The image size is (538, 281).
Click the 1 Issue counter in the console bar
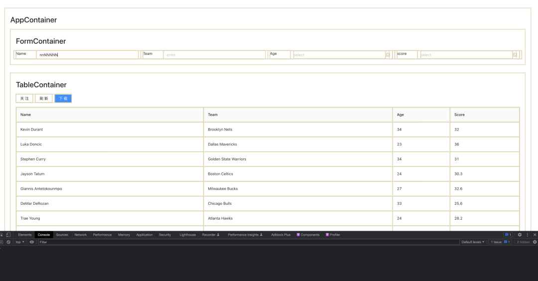pos(500,242)
